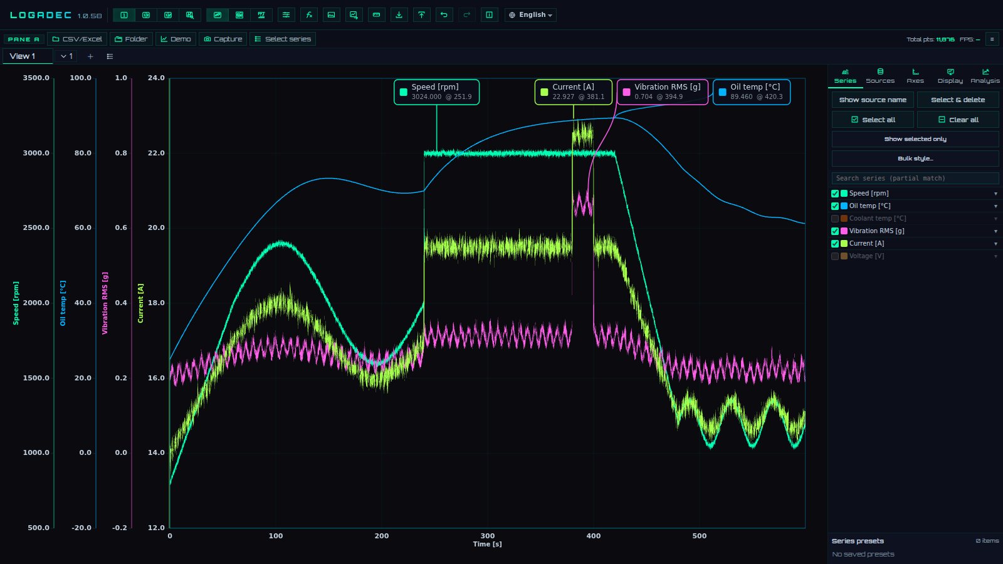Viewport: 1003px width, 564px height.
Task: Click the zoom magnifier tool icon
Action: coord(190,15)
